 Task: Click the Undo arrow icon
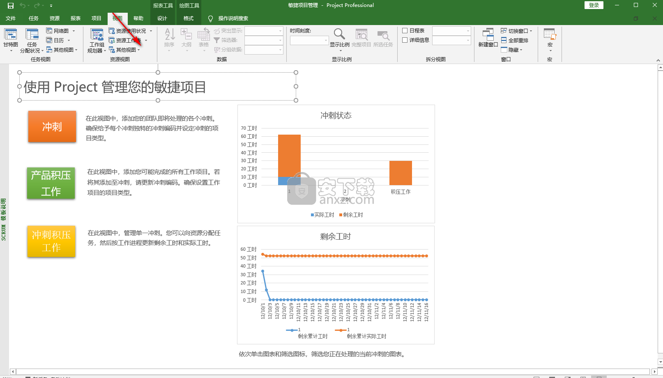(23, 5)
